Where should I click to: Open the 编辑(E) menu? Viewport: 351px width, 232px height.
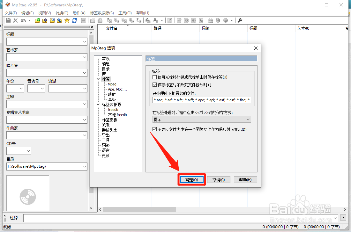(27, 13)
